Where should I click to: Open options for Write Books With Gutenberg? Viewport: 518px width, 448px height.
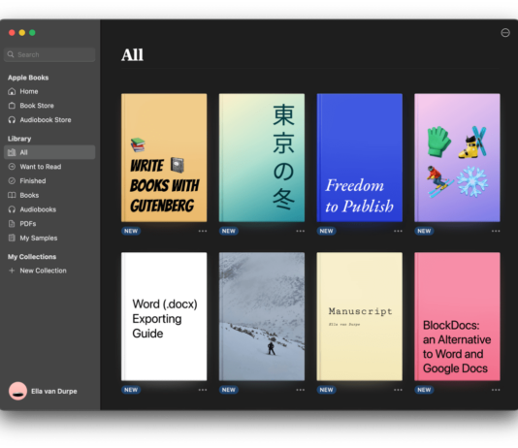pos(203,231)
